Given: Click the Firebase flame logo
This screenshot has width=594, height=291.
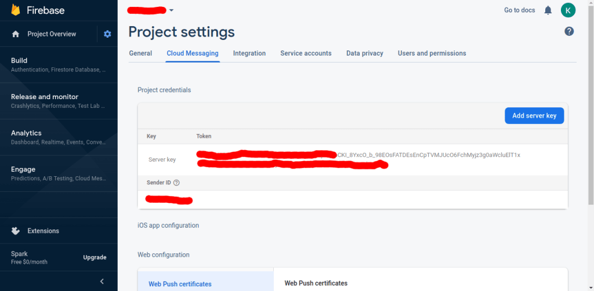Looking at the screenshot, I should click(15, 10).
